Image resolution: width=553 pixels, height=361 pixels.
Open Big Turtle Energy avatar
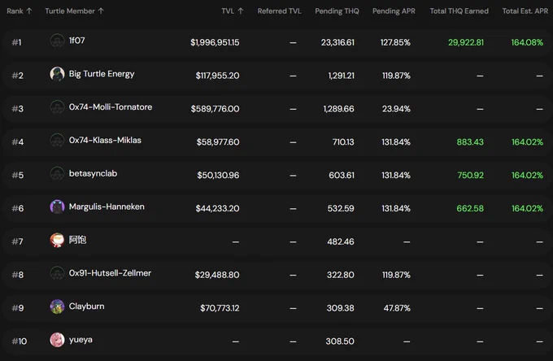pos(57,74)
